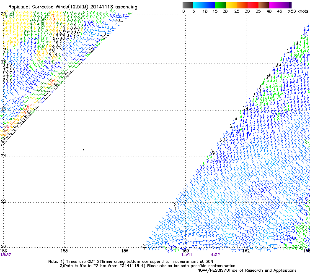
Task: Click the '156' longitude axis label
Action: coord(125,251)
